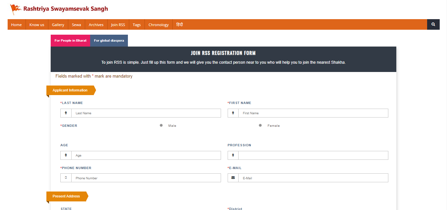
Task: Click the Rashtriya Swayamsevak Sangh title link
Action: [66, 9]
